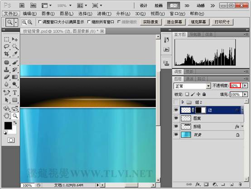Viewport: 251px width, 189px height.
Task: Toggle Quick Mask mode
Action: (11, 140)
